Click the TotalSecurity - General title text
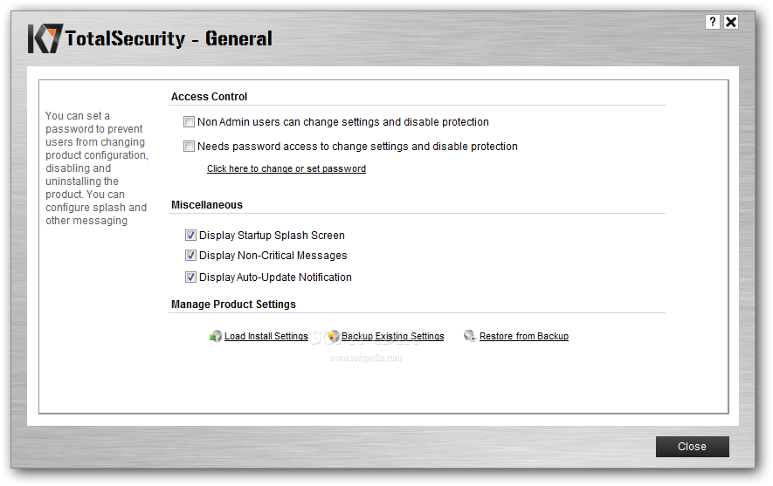The image size is (773, 486). tap(169, 39)
